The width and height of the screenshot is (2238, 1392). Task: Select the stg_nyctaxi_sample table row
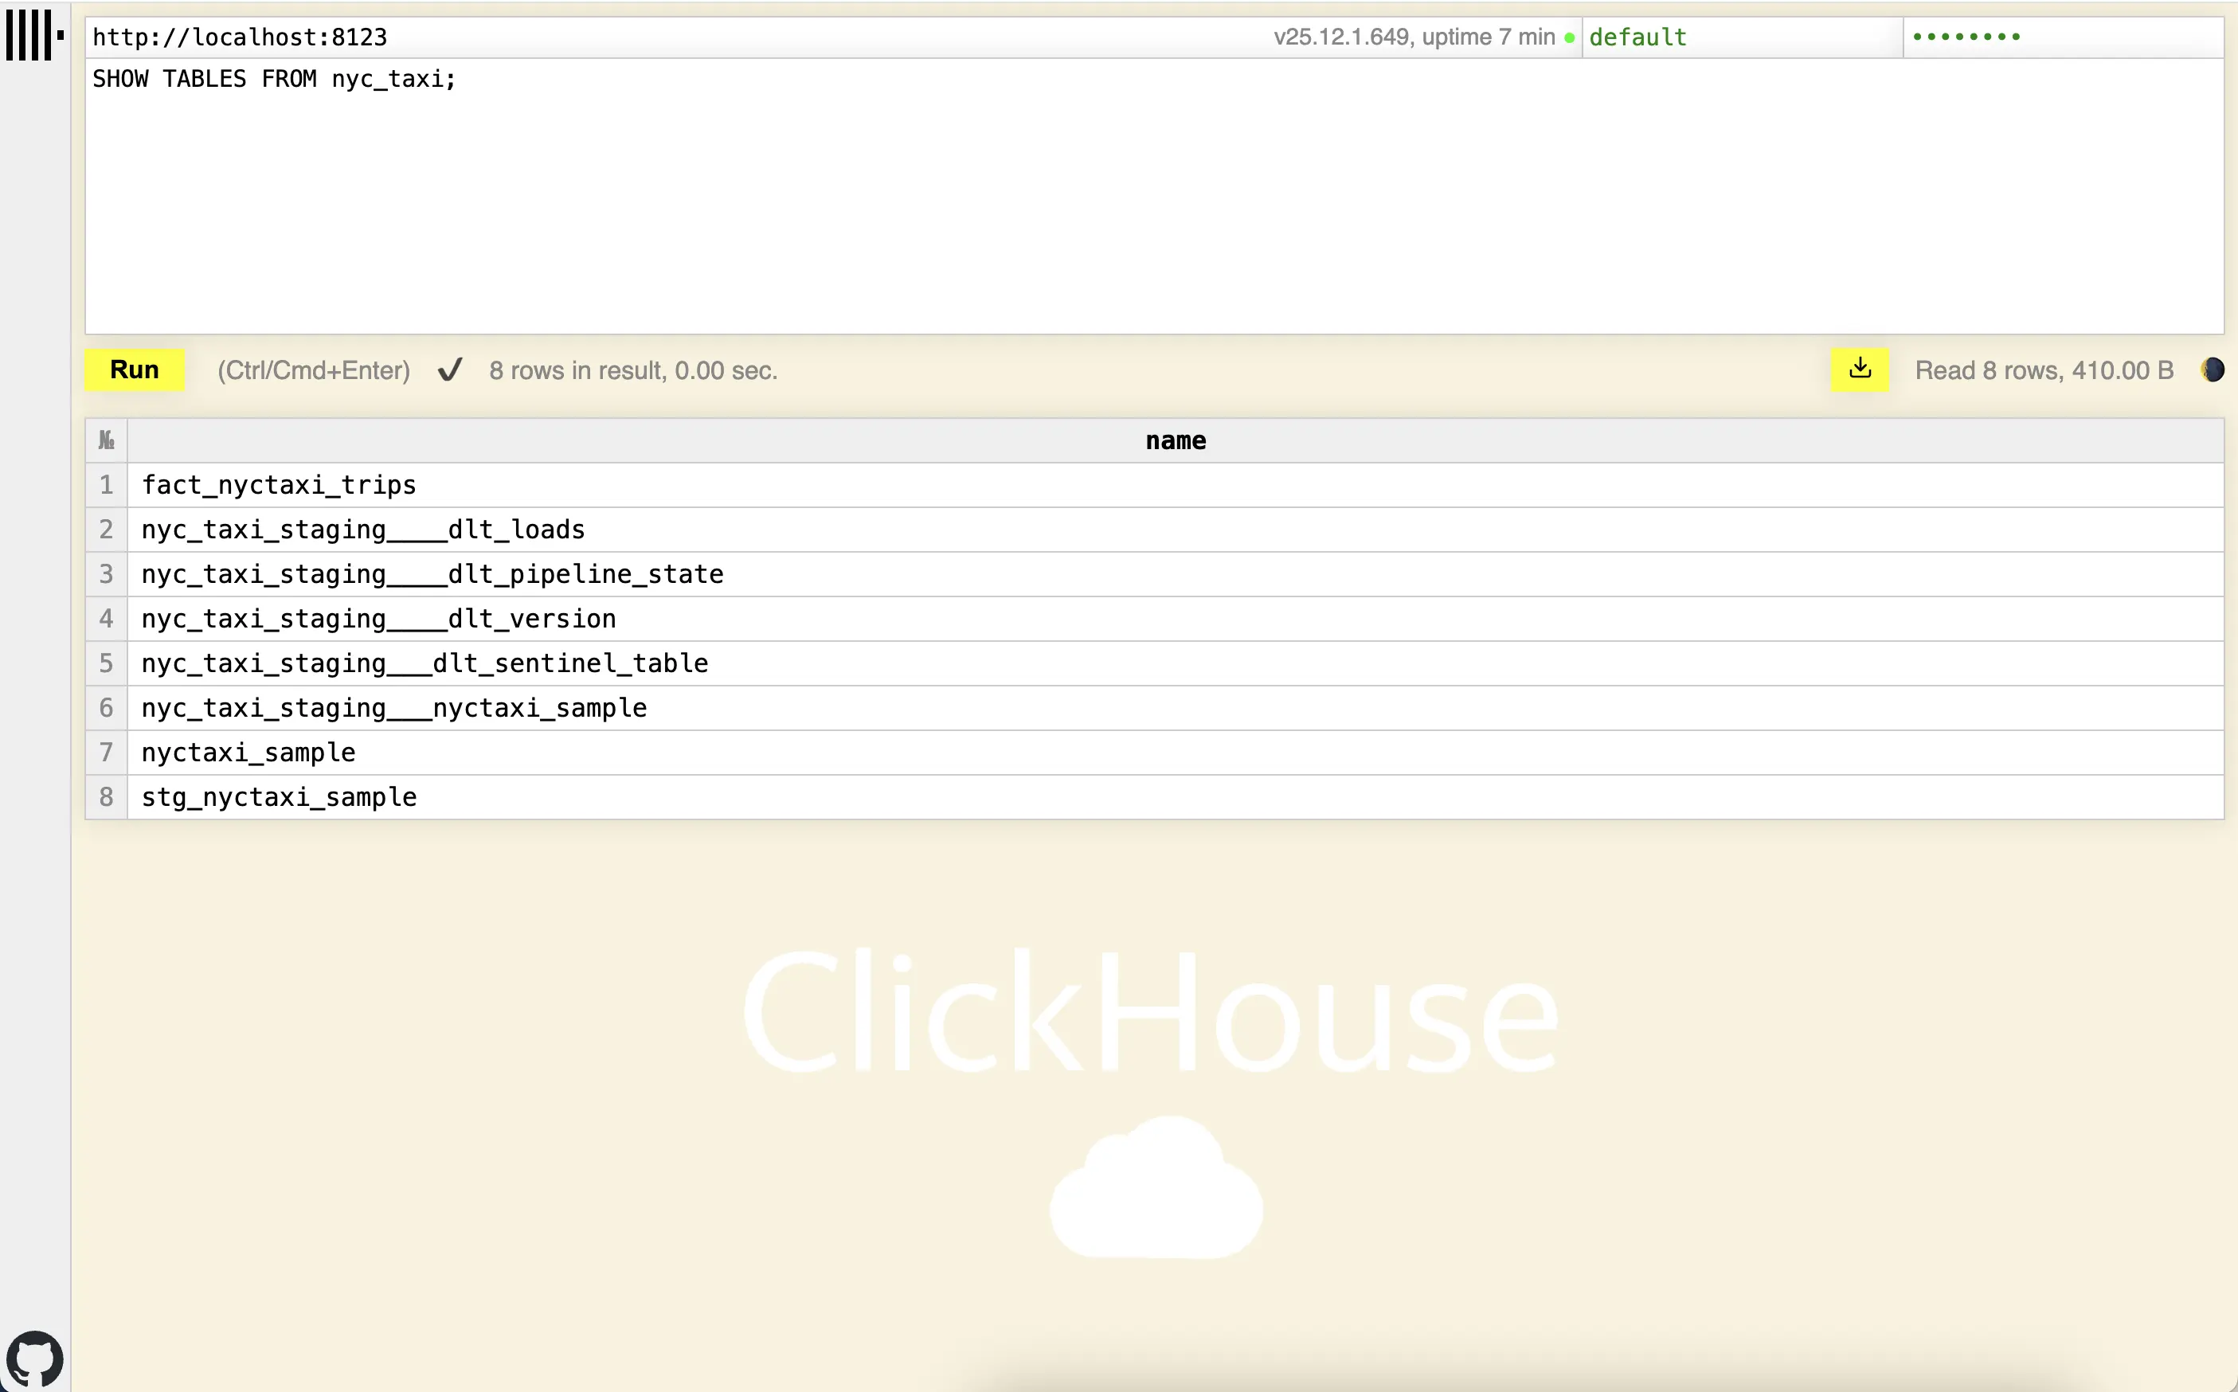coord(278,796)
